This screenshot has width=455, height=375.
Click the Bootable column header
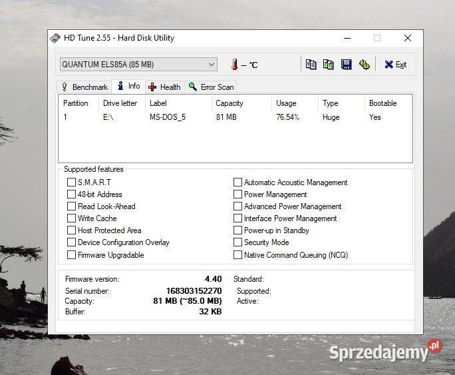(x=388, y=103)
